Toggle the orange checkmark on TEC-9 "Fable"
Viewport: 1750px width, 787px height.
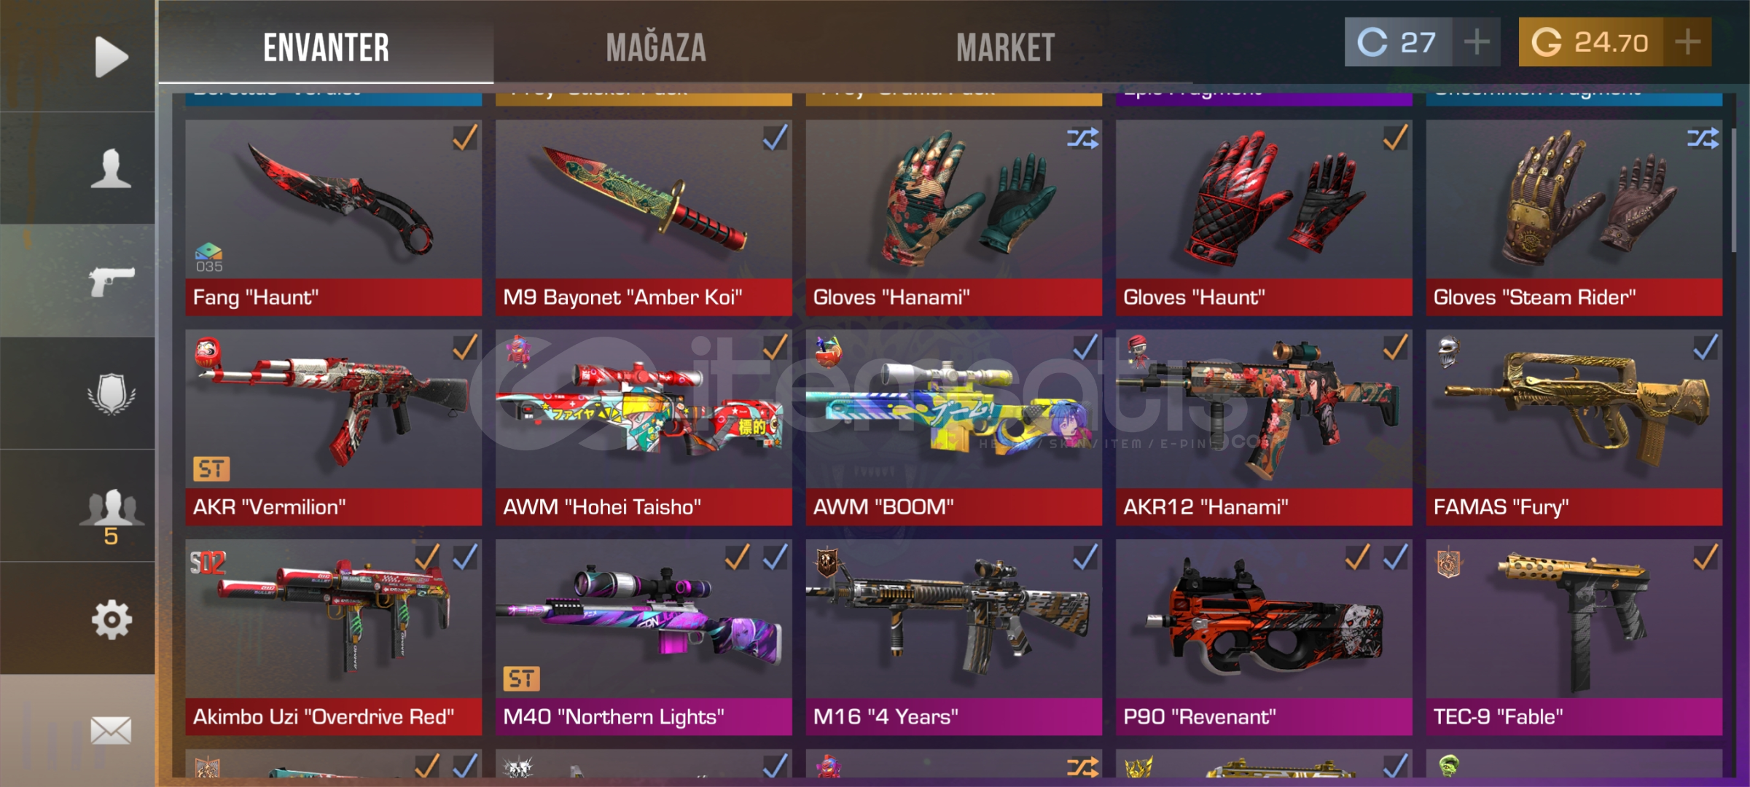(x=1706, y=557)
